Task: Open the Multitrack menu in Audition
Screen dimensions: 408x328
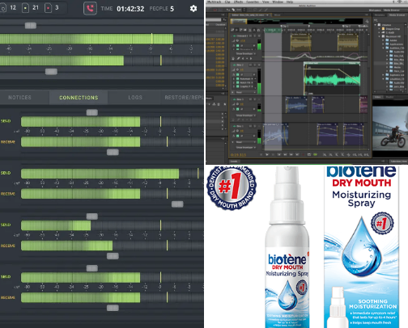Action: coord(215,2)
